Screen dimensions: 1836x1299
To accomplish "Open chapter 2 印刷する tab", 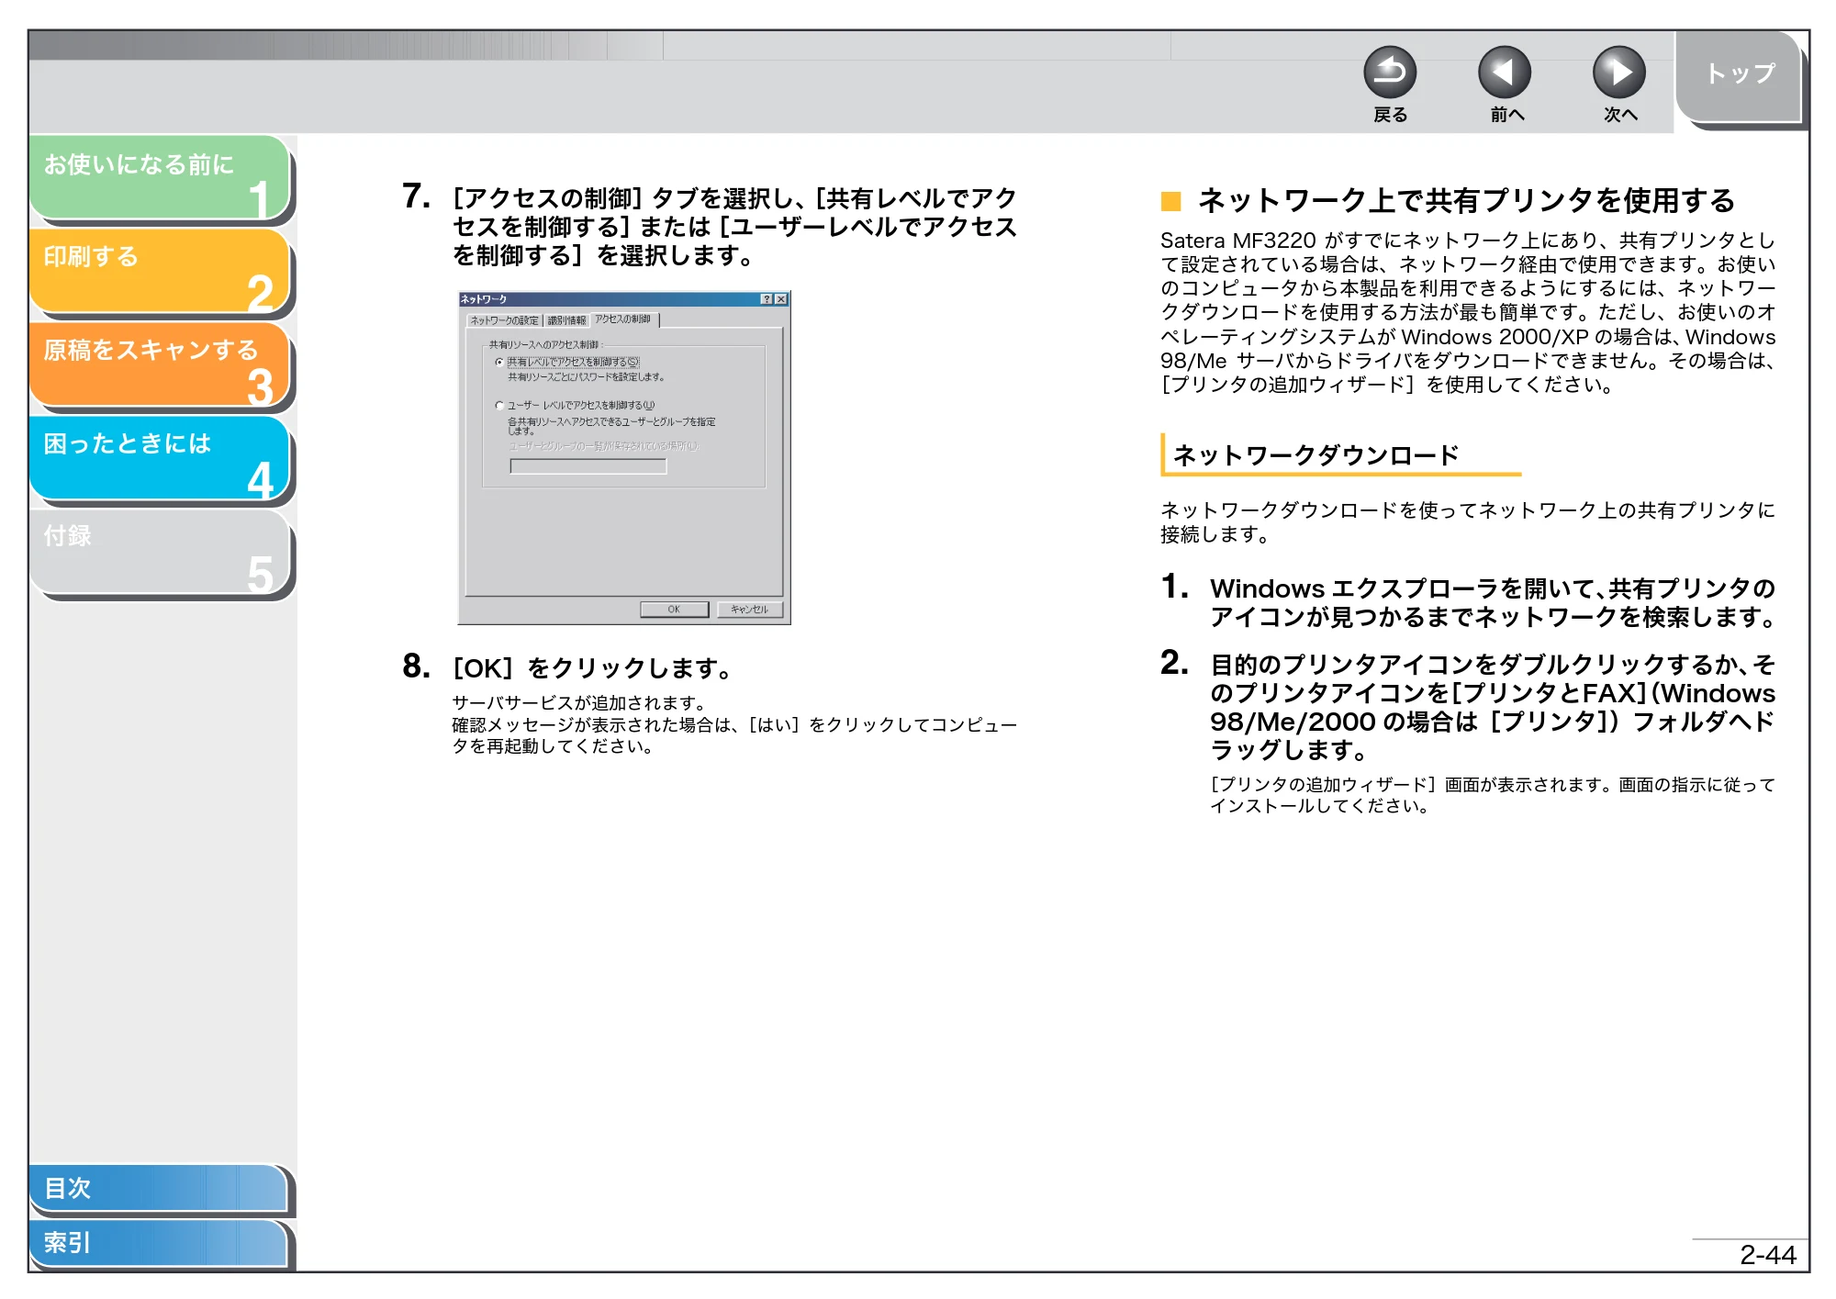I will click(x=160, y=272).
